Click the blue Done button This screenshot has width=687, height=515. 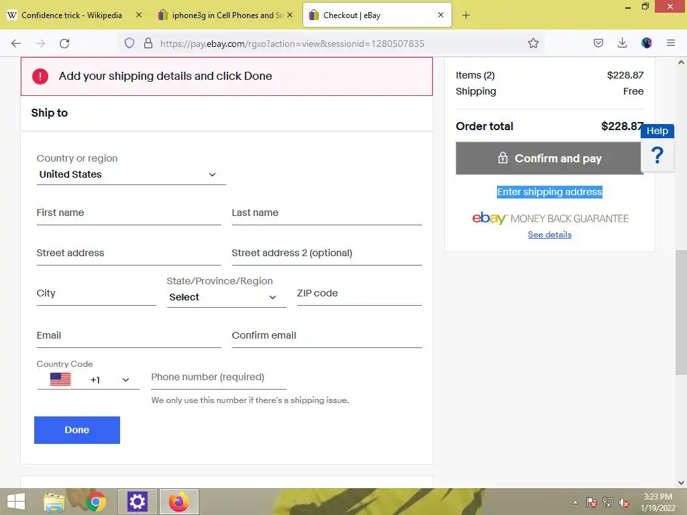[77, 430]
